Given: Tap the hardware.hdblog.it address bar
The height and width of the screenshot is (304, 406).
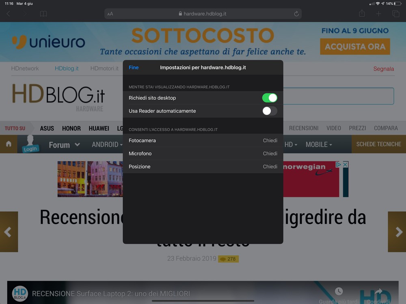Looking at the screenshot, I should click(203, 14).
